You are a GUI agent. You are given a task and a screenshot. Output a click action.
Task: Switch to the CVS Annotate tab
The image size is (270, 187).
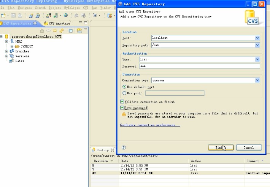pyautogui.click(x=57, y=24)
